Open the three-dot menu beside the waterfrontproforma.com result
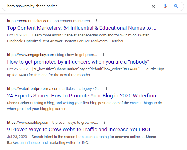This screenshot has height=150, width=187. 106,88
